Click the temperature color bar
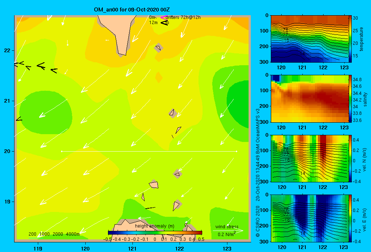The image size is (371, 252). (350, 39)
